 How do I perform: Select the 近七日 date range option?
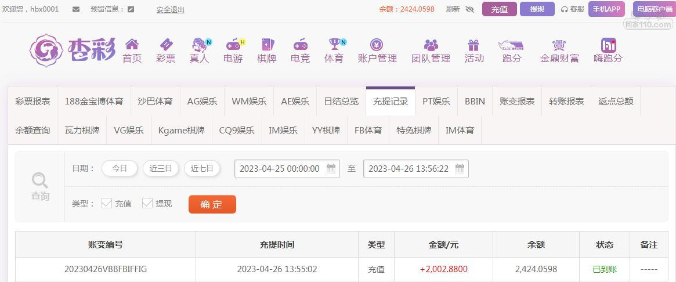pyautogui.click(x=202, y=168)
